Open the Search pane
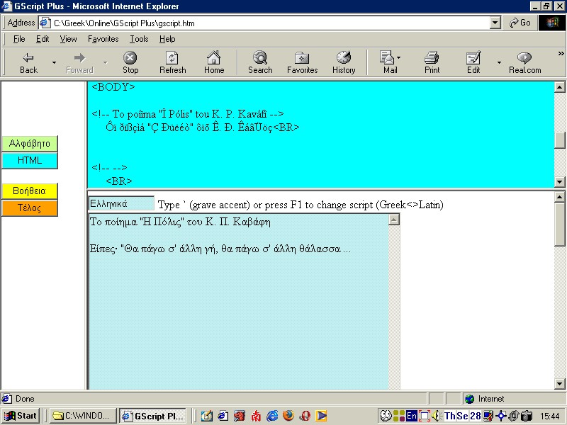This screenshot has height=425, width=567. tap(260, 62)
